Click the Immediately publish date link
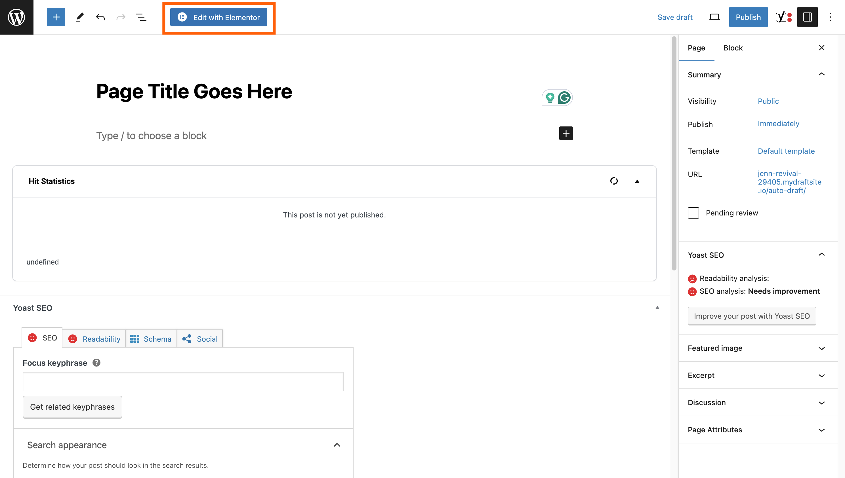Image resolution: width=845 pixels, height=478 pixels. coord(778,124)
